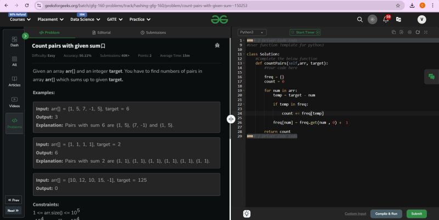Open Articles in the left sidebar

point(15,81)
